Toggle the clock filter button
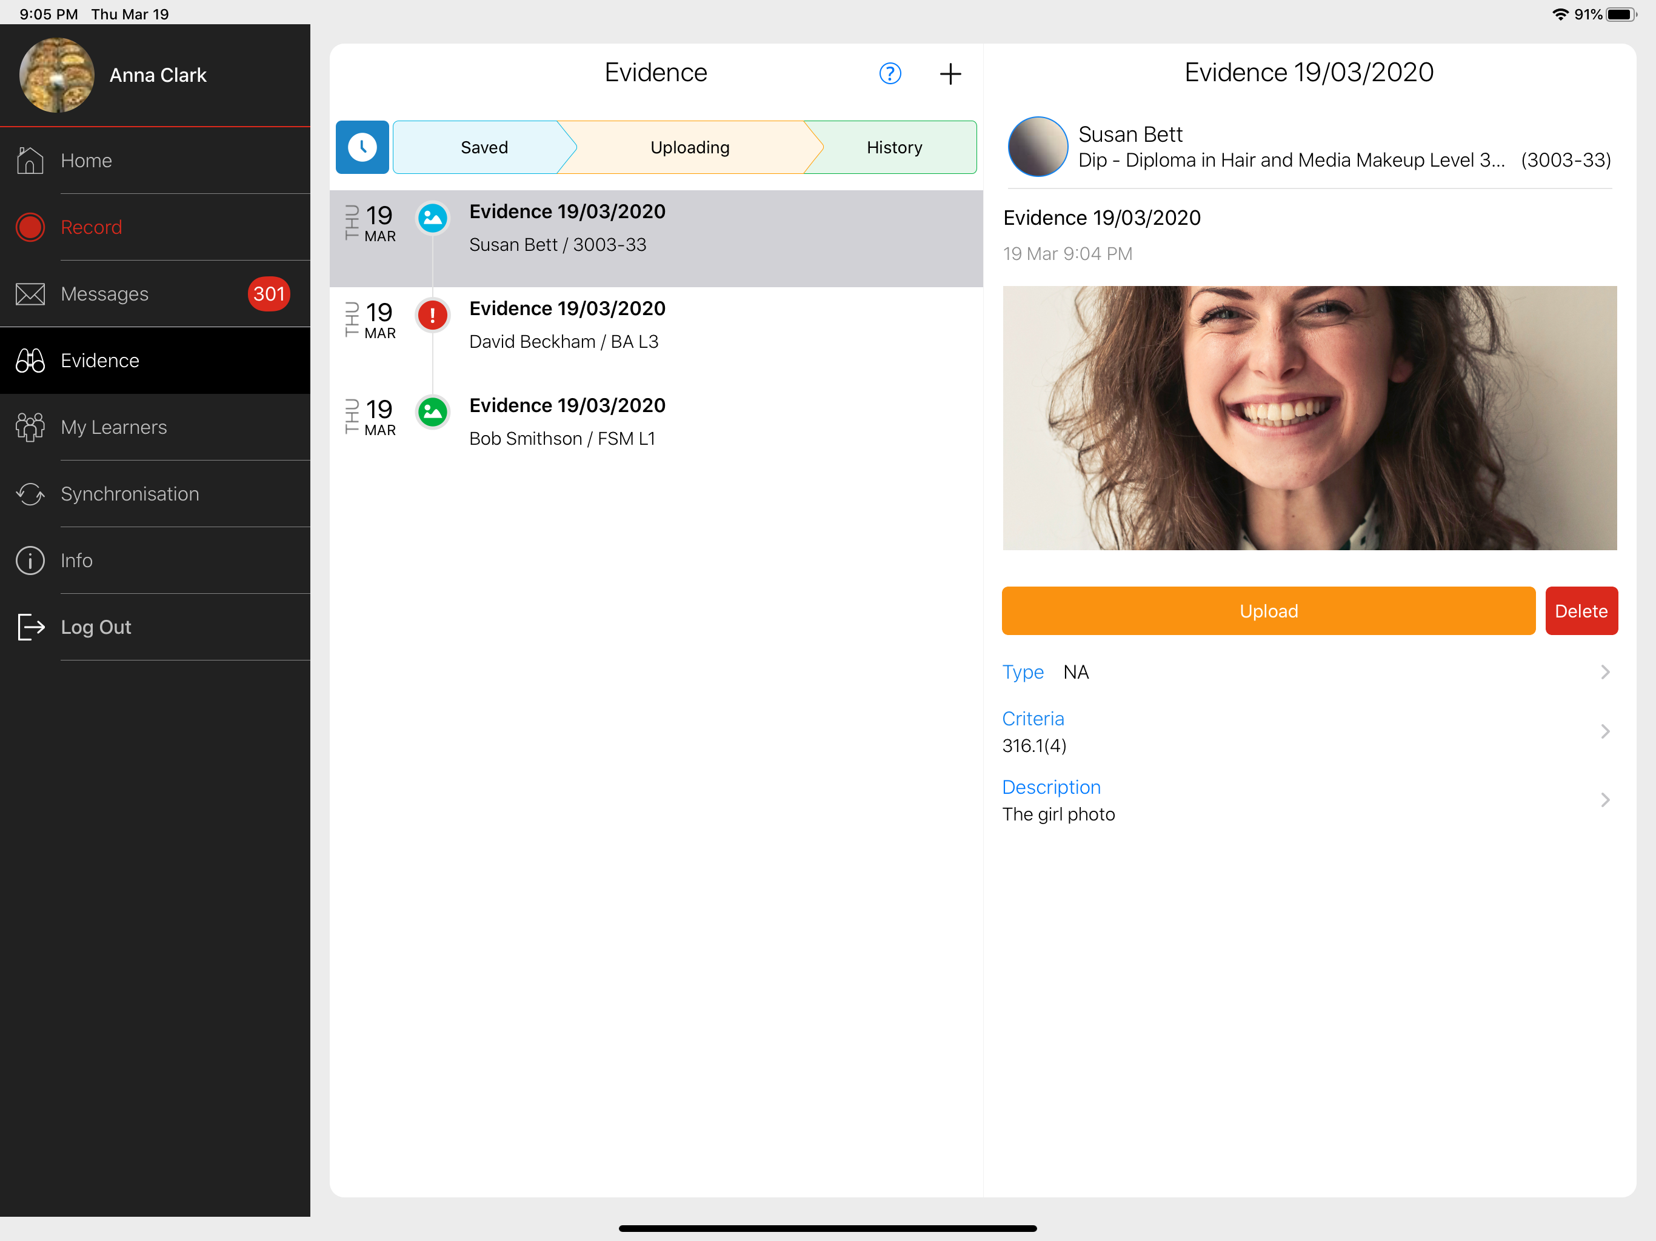1656x1241 pixels. click(x=362, y=147)
